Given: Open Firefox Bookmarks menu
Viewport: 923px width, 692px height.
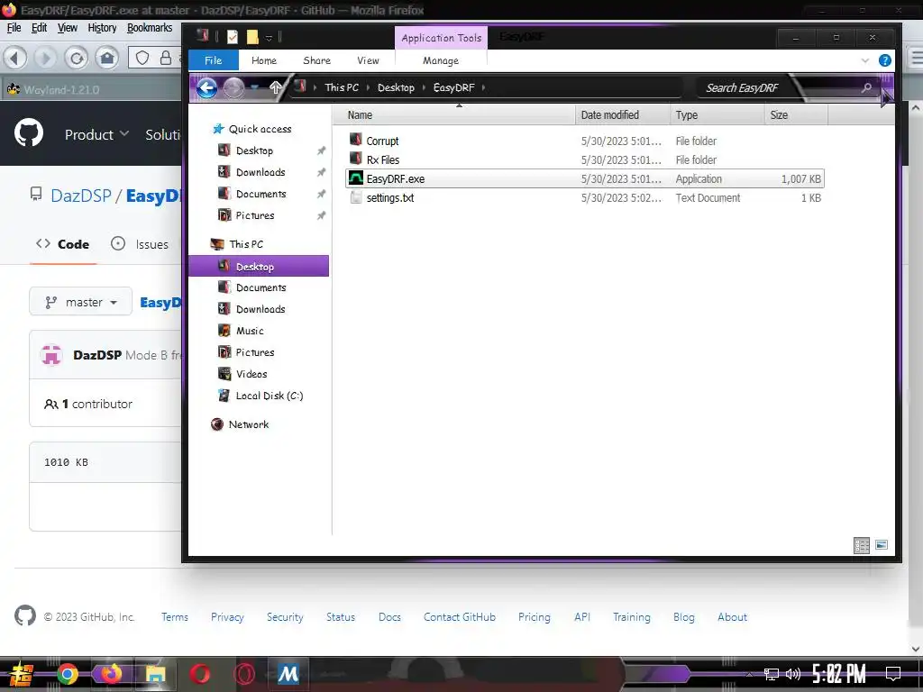Looking at the screenshot, I should tap(150, 28).
